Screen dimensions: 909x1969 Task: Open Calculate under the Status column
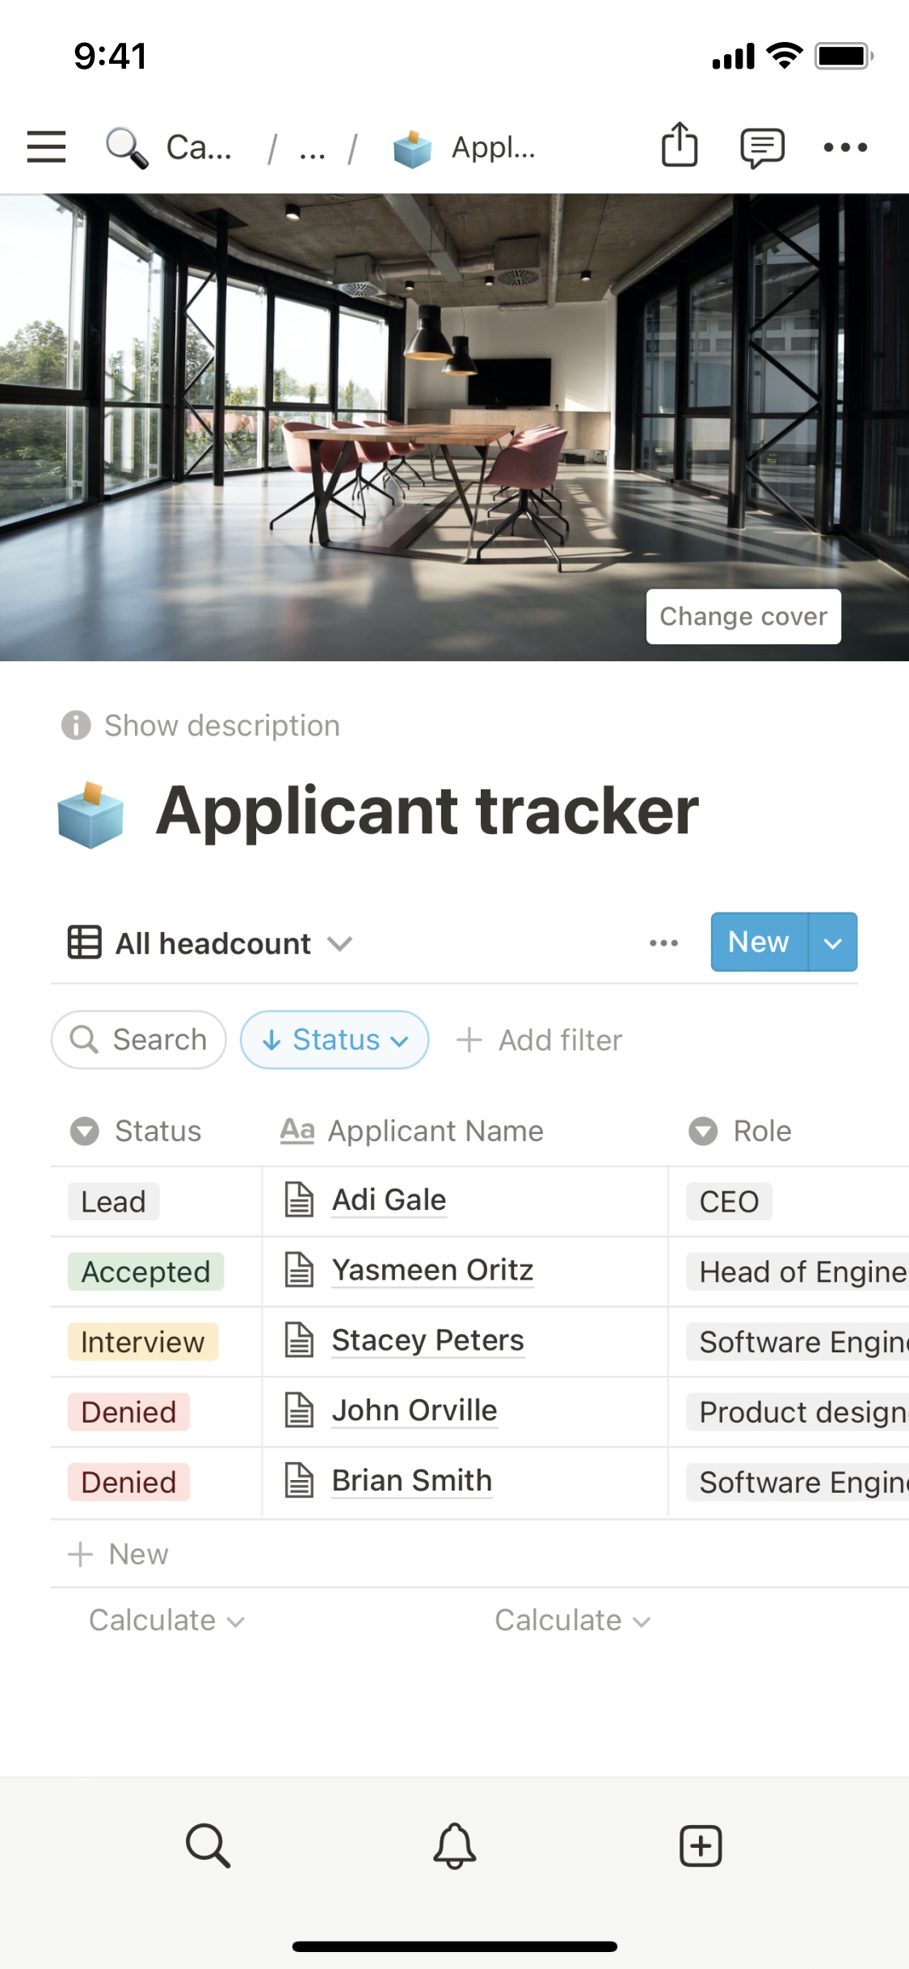(x=166, y=1621)
